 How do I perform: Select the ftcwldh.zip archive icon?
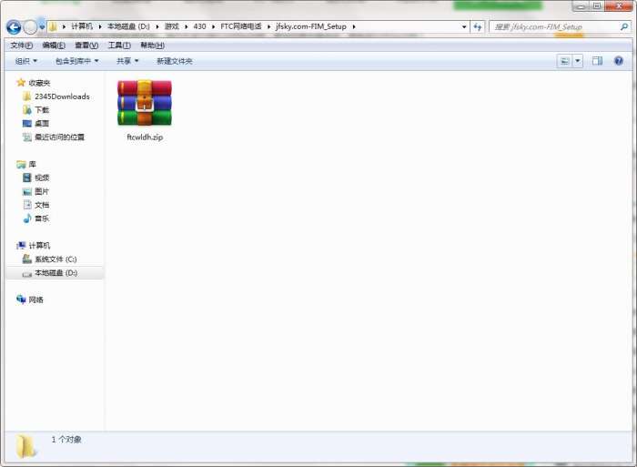coord(145,103)
